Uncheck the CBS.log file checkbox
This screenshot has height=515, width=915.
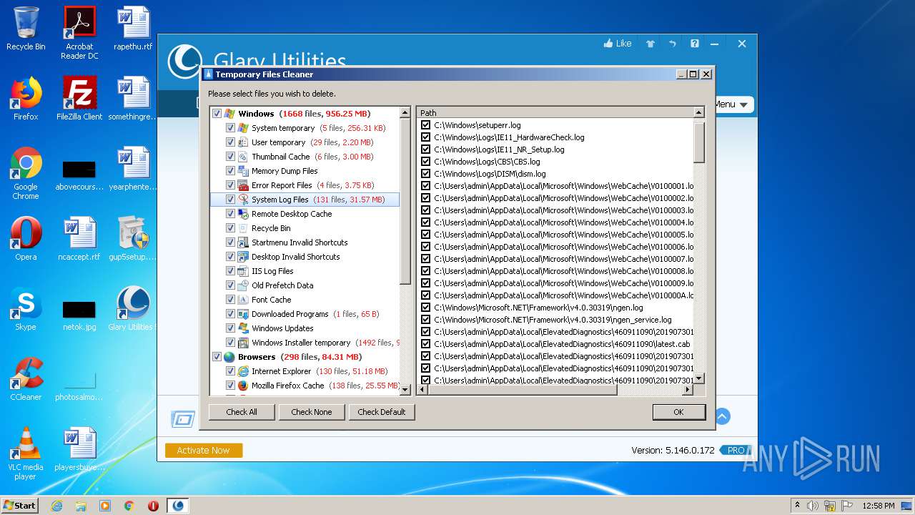(426, 162)
